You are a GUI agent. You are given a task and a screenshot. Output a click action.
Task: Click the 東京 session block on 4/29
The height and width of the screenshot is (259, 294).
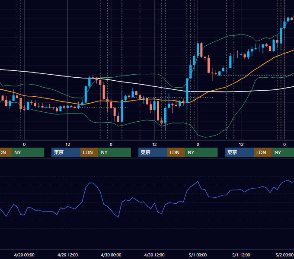(66, 152)
